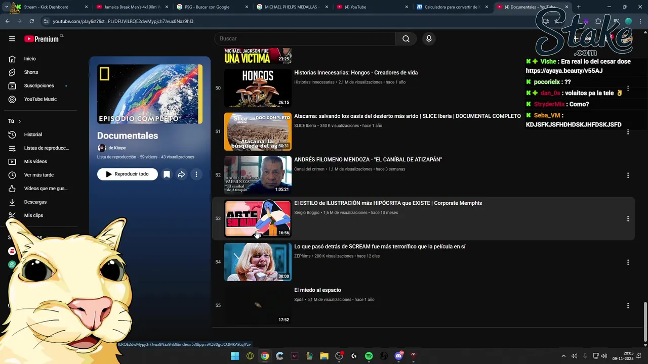Click the Ver más tarde clock icon
The image size is (648, 364).
[12, 175]
